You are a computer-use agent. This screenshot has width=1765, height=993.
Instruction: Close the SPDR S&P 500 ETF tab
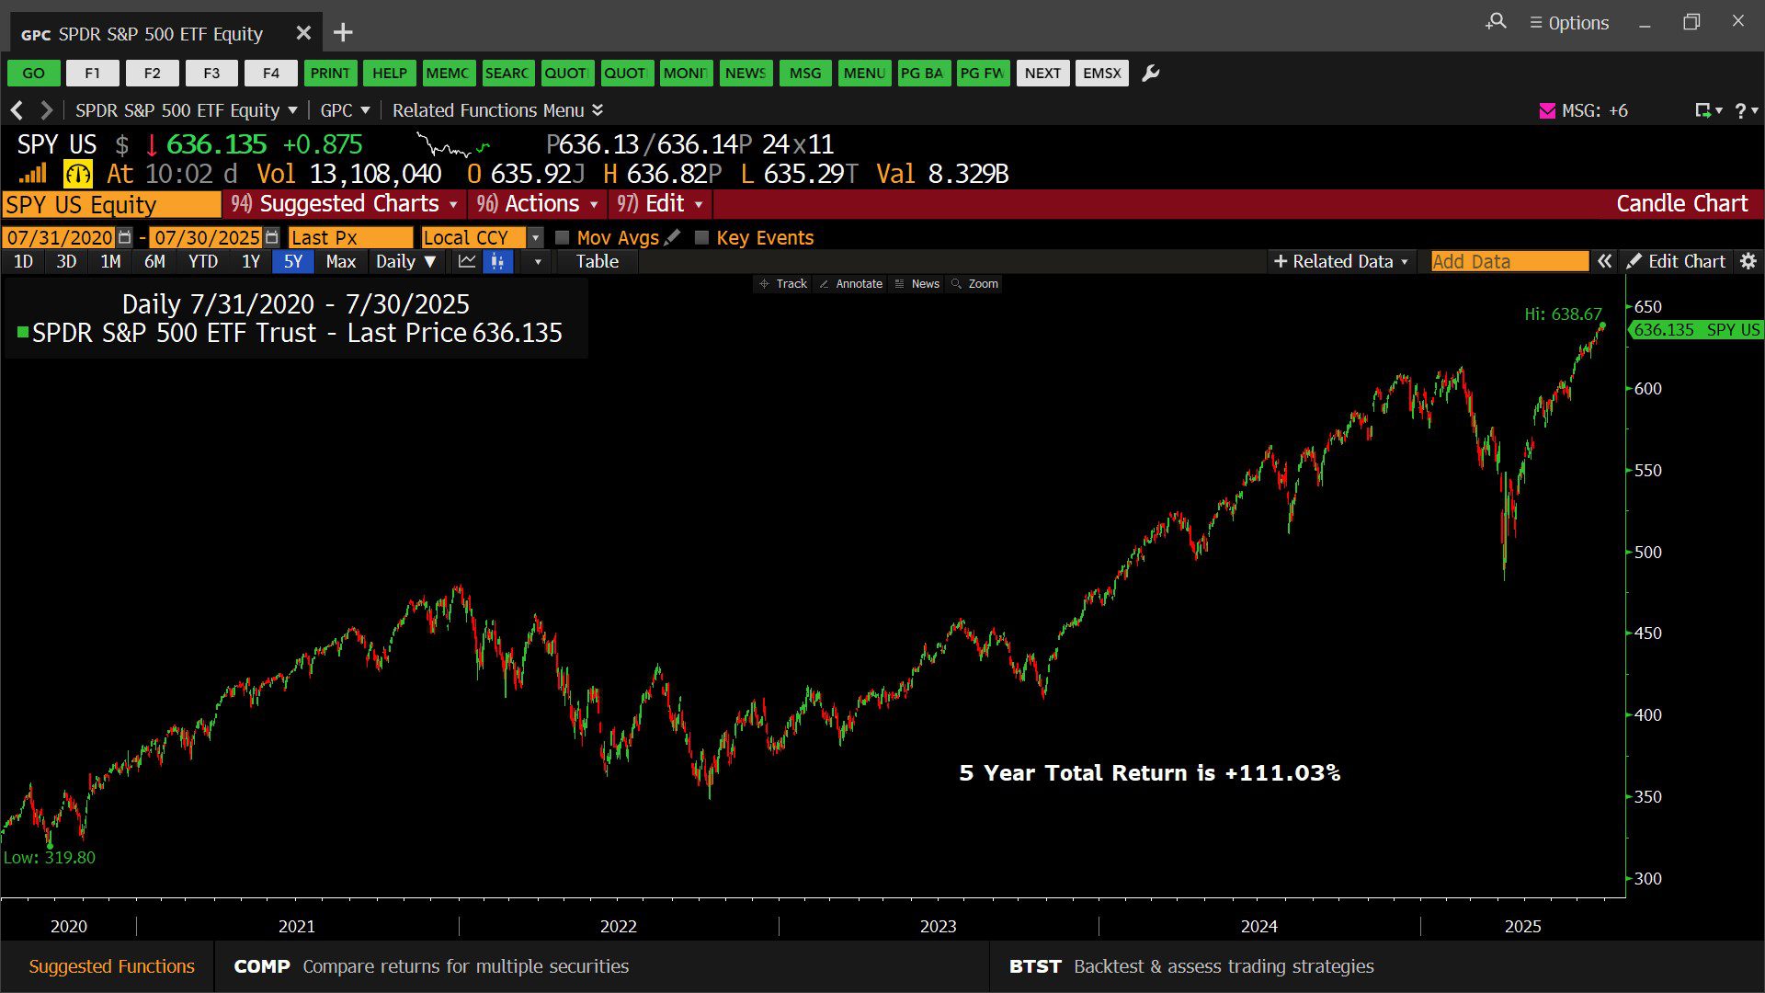303,33
